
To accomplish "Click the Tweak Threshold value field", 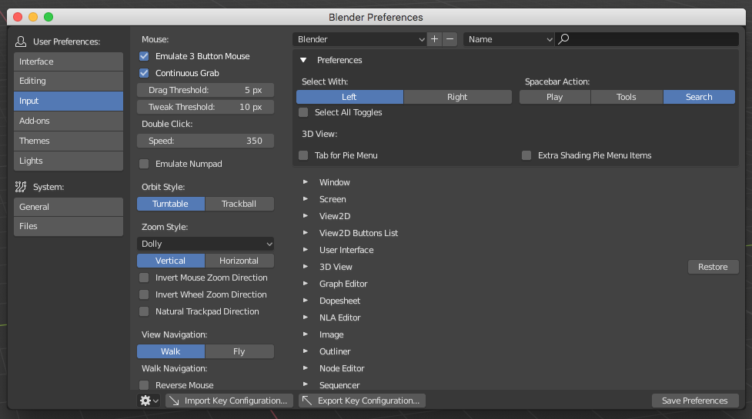I will click(x=206, y=107).
